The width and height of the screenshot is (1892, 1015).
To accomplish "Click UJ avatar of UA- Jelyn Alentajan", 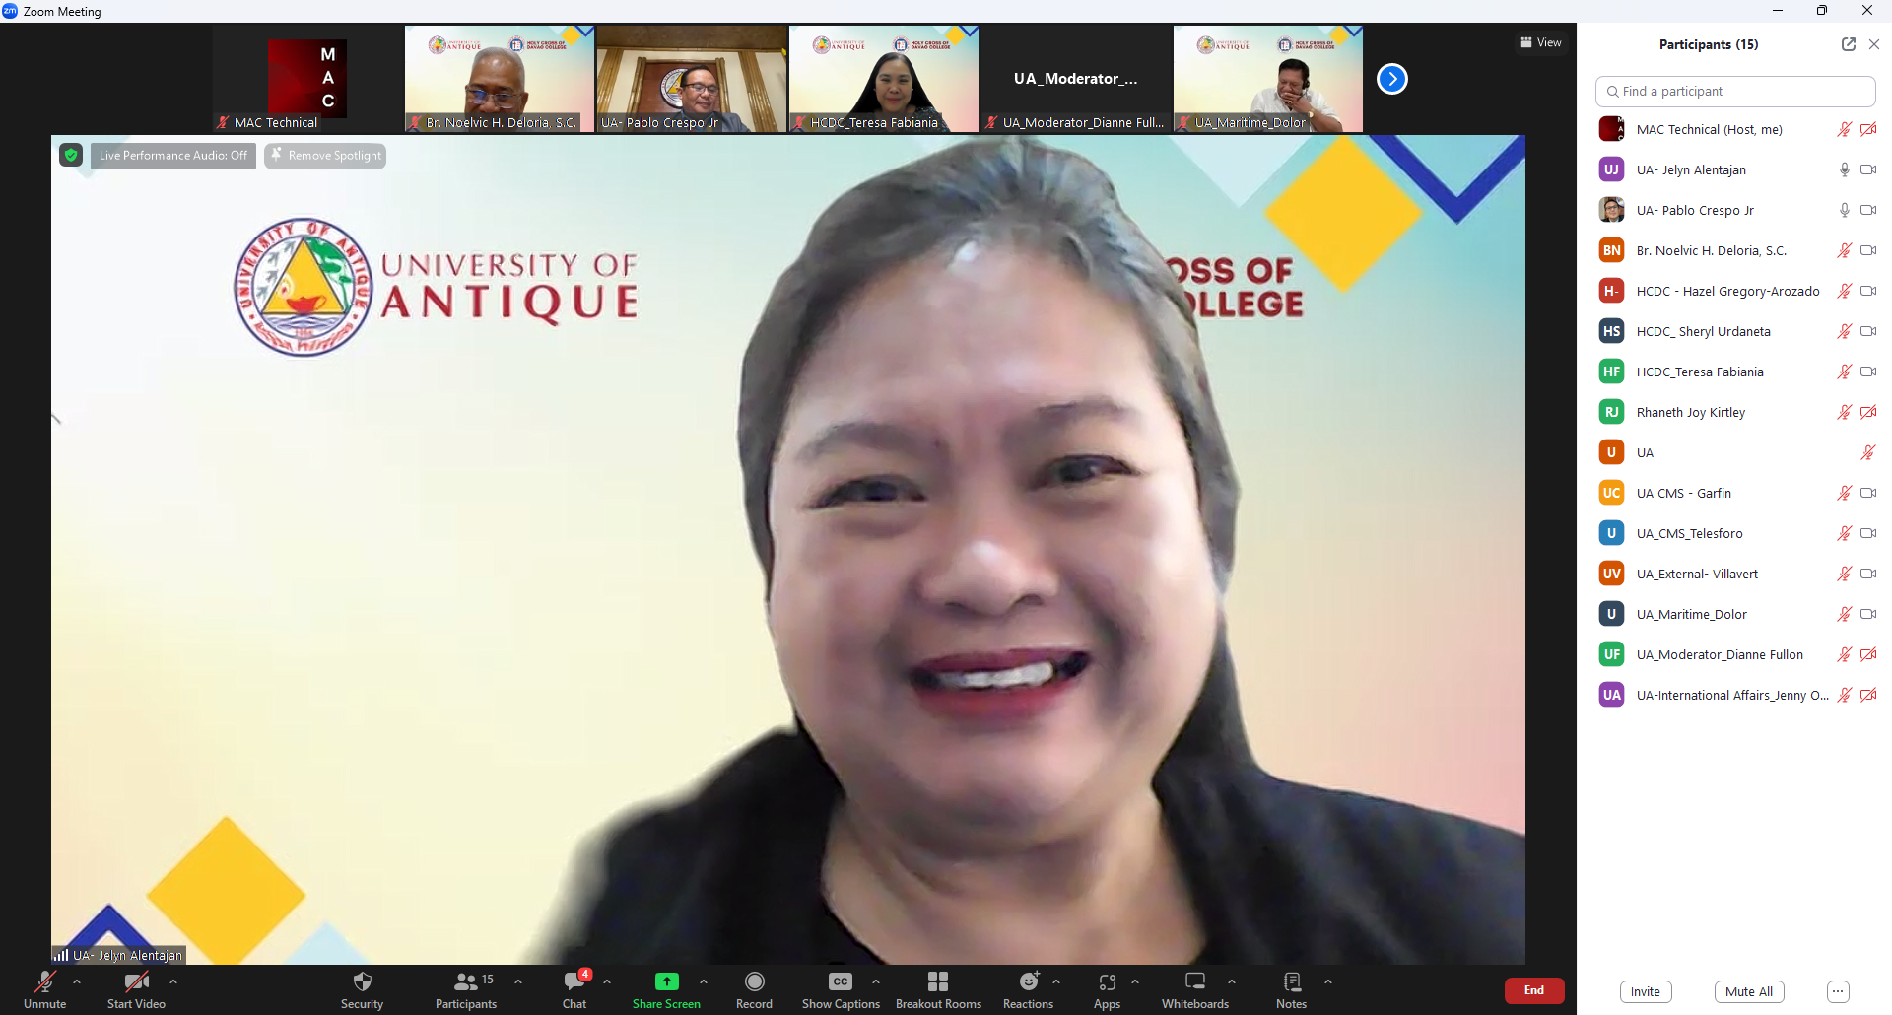I will 1612,169.
